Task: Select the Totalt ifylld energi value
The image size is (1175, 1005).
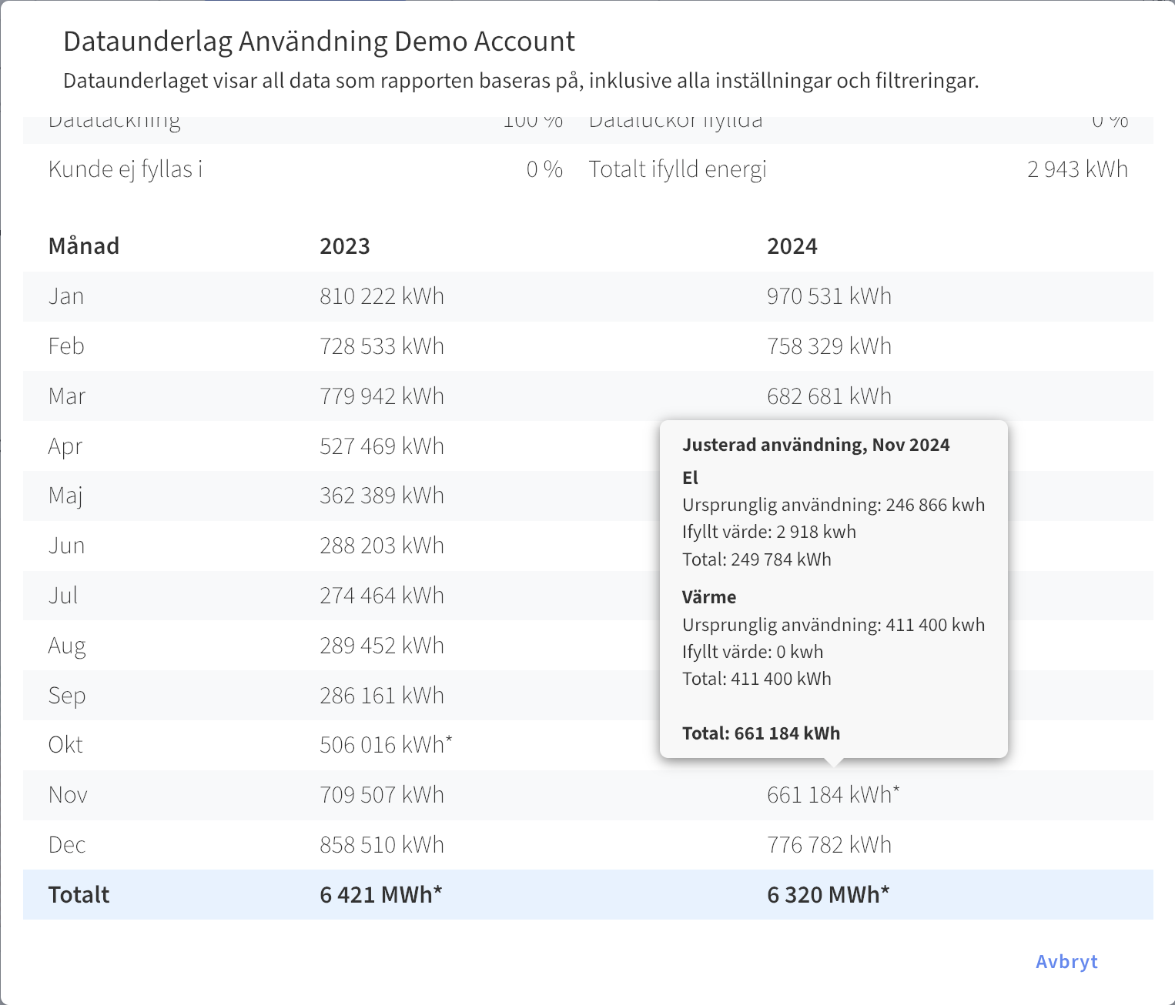Action: click(1077, 169)
